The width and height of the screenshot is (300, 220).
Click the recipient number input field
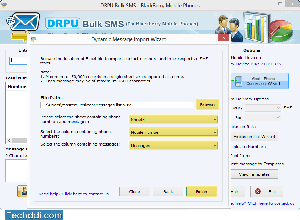tap(18, 61)
